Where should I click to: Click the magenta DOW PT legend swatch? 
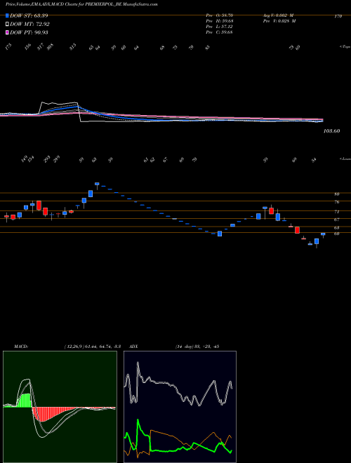click(x=7, y=32)
